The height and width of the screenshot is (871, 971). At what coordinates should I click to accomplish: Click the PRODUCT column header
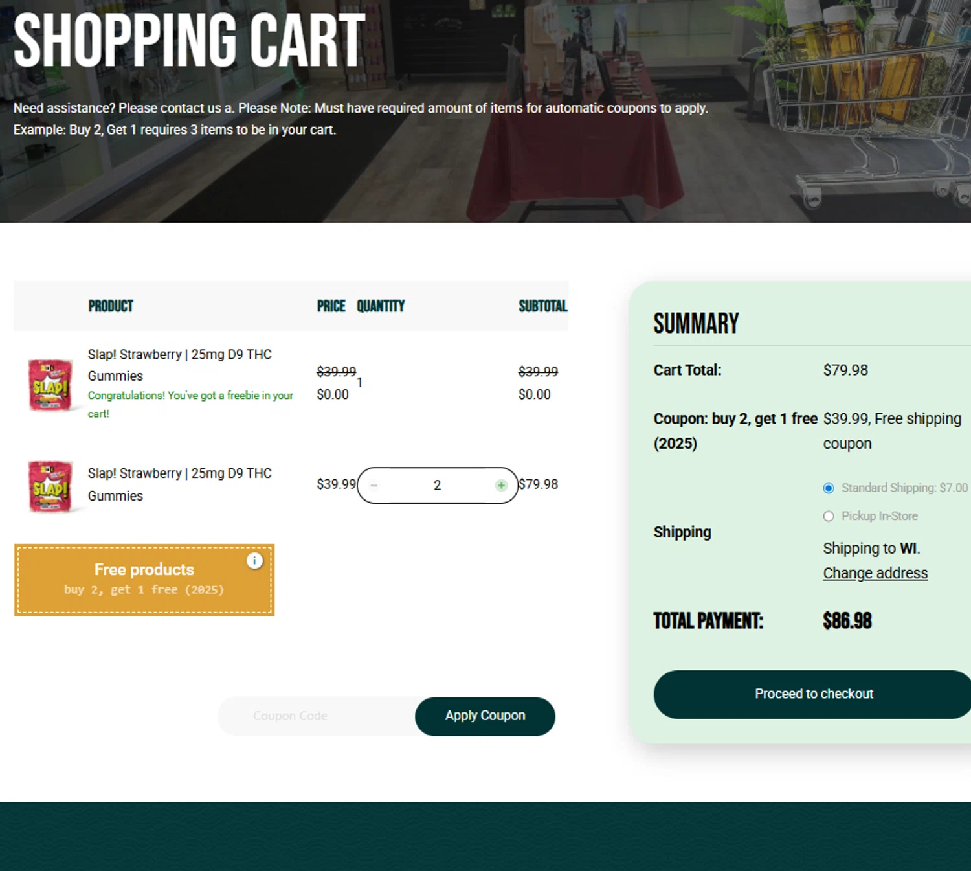(x=111, y=306)
